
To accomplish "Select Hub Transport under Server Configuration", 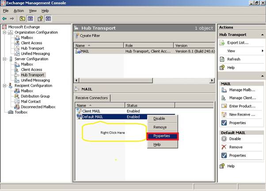I will click(x=32, y=75).
